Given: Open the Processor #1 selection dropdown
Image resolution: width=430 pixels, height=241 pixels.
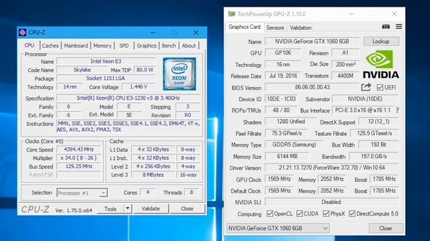Looking at the screenshot, I should pos(82,193).
